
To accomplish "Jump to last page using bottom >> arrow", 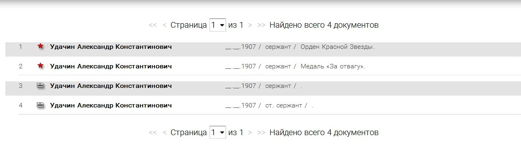I will tap(261, 133).
